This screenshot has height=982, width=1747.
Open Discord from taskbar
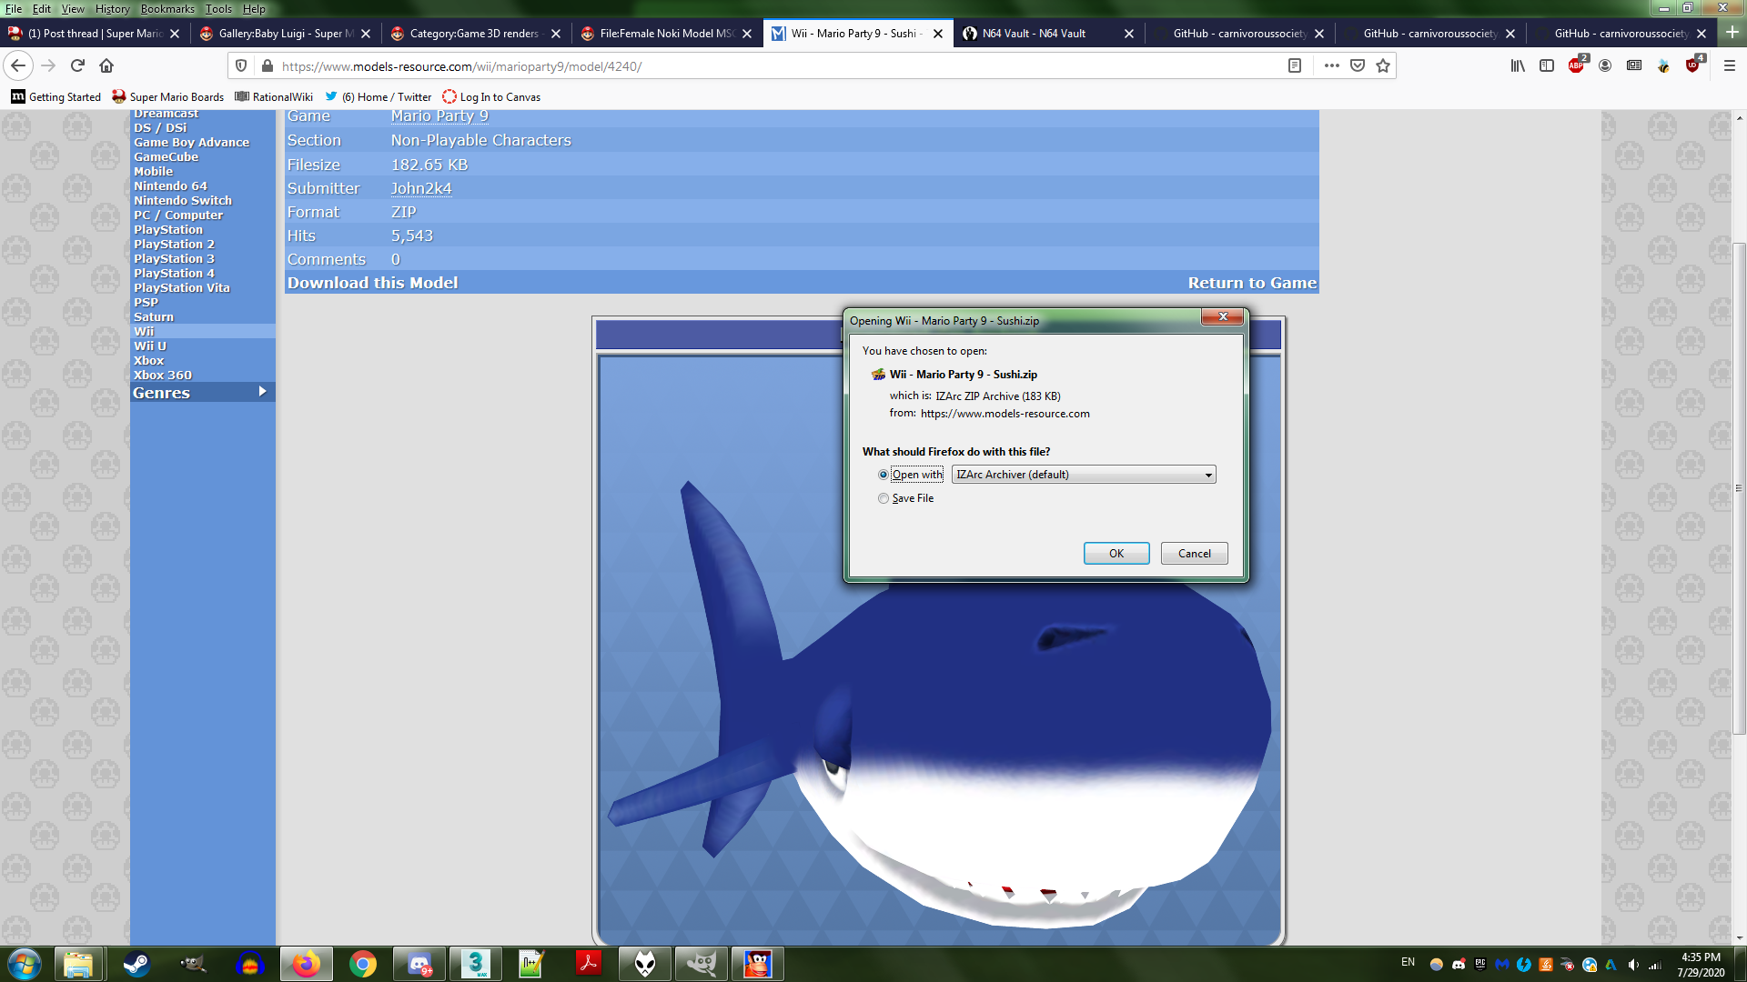[419, 964]
